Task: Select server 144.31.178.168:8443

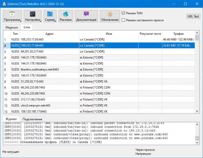Action: coord(99,63)
